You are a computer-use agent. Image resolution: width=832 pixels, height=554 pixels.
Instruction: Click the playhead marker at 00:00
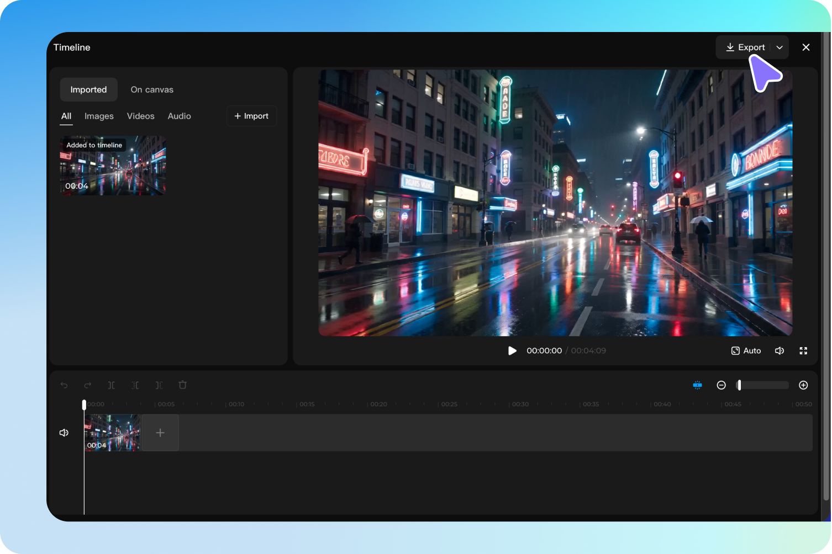pos(84,405)
